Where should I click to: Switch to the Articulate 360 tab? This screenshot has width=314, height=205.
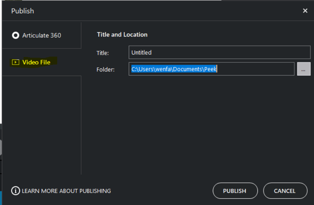point(41,35)
